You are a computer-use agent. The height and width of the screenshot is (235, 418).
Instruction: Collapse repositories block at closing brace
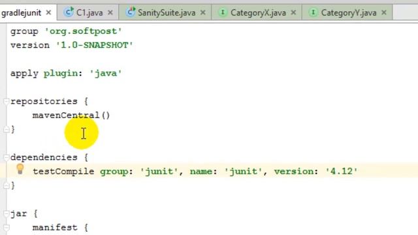click(6, 129)
